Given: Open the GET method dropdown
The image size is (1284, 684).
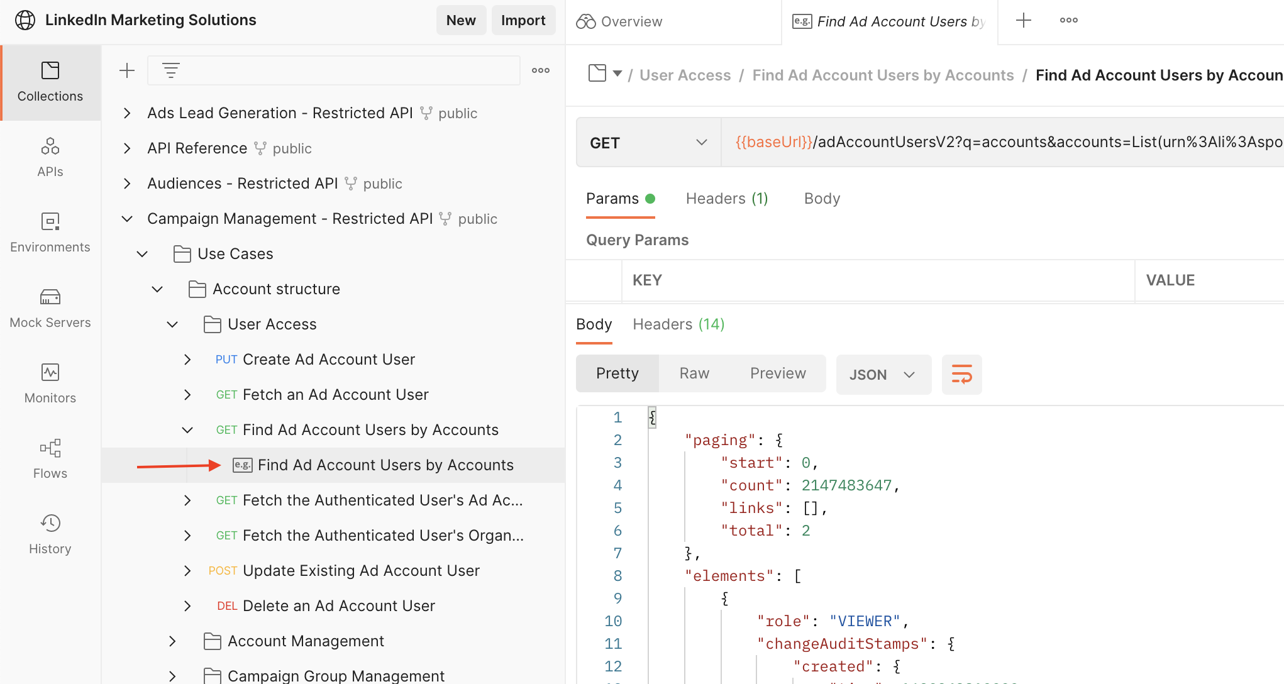Looking at the screenshot, I should [x=648, y=143].
